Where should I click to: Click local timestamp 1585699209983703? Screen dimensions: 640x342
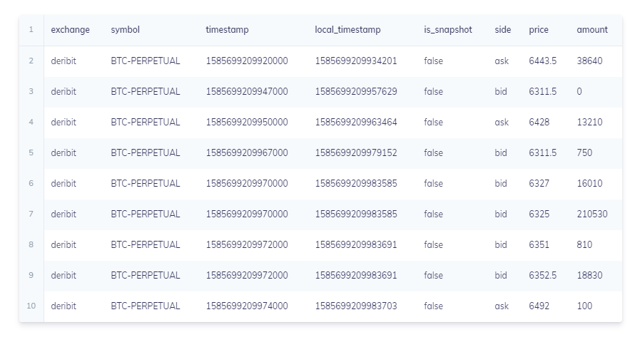coord(356,306)
